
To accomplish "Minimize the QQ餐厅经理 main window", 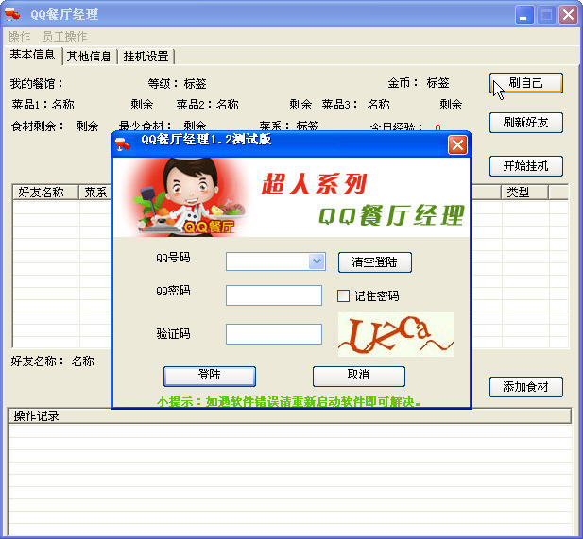I will pyautogui.click(x=524, y=15).
